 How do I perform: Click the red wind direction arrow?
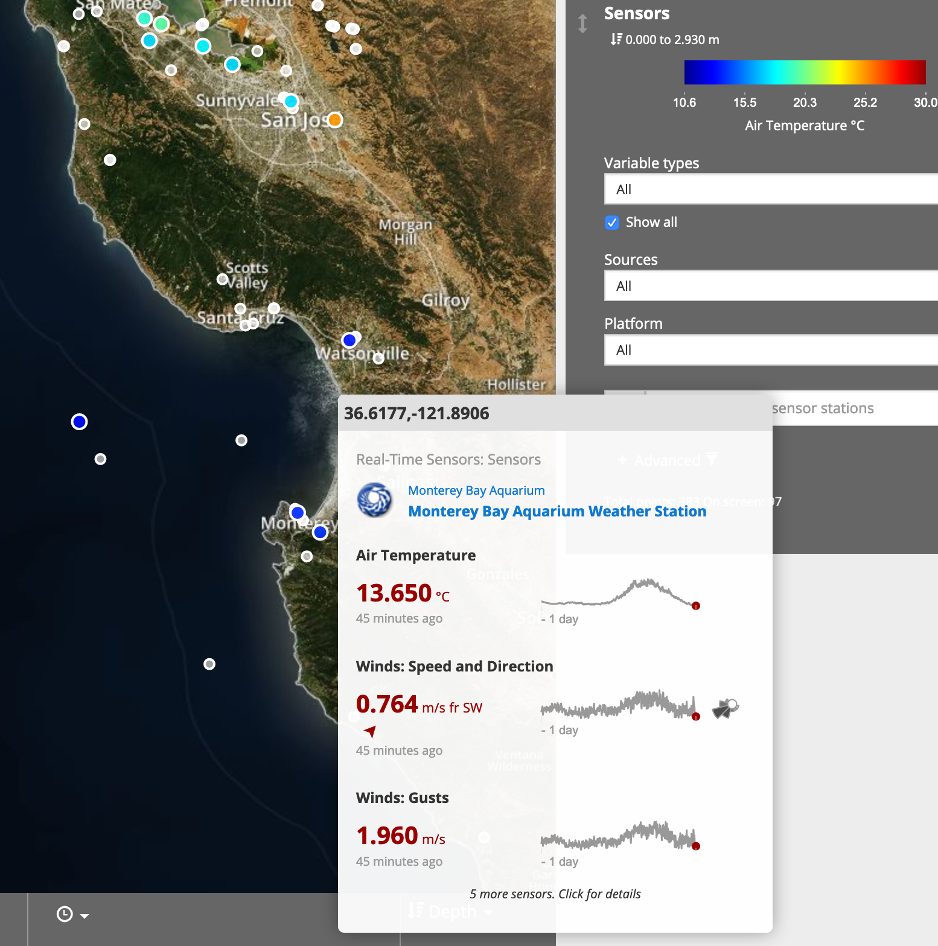click(x=370, y=731)
